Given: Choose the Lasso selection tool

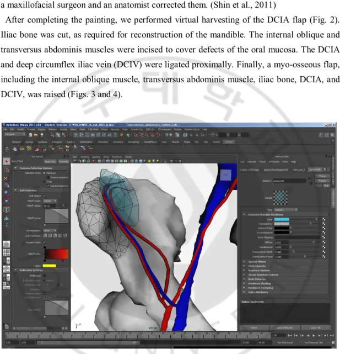Looking at the screenshot, I should click(7, 170).
